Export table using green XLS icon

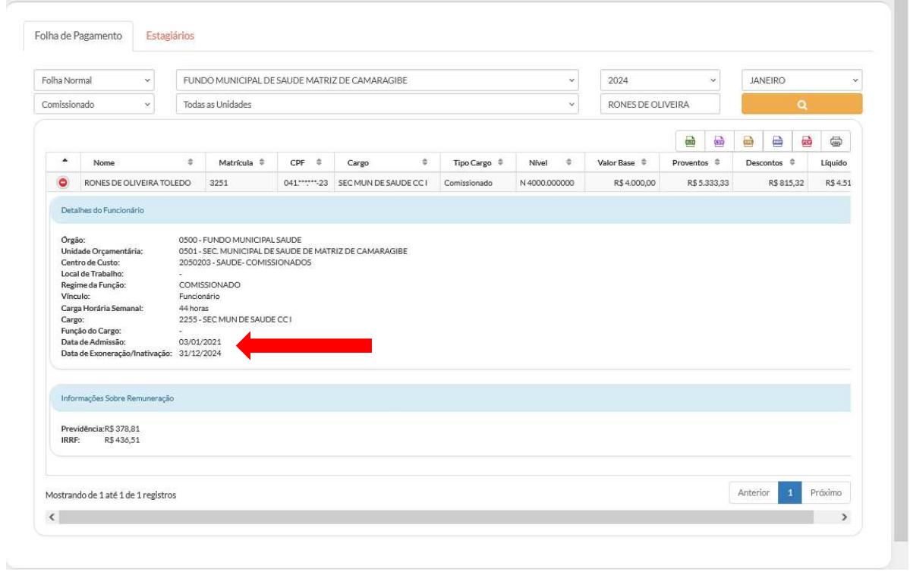click(x=691, y=141)
